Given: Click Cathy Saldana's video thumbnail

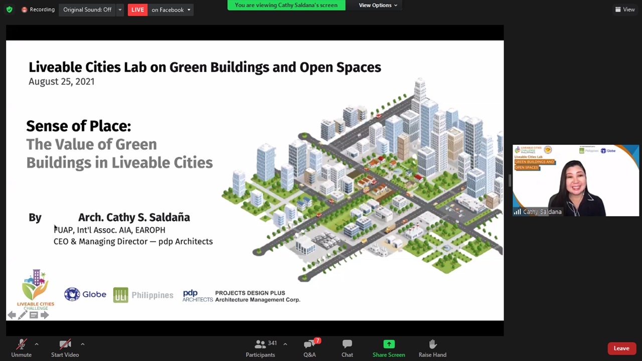Looking at the screenshot, I should tap(575, 180).
